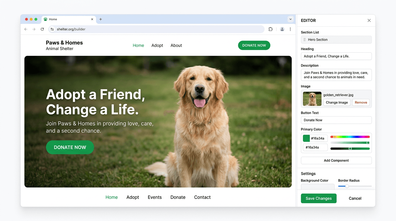The height and width of the screenshot is (221, 396).
Task: Click the forward navigation arrow icon
Action: click(34, 29)
